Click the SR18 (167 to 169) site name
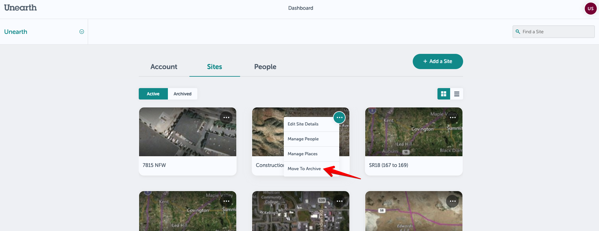599x231 pixels. click(x=389, y=165)
